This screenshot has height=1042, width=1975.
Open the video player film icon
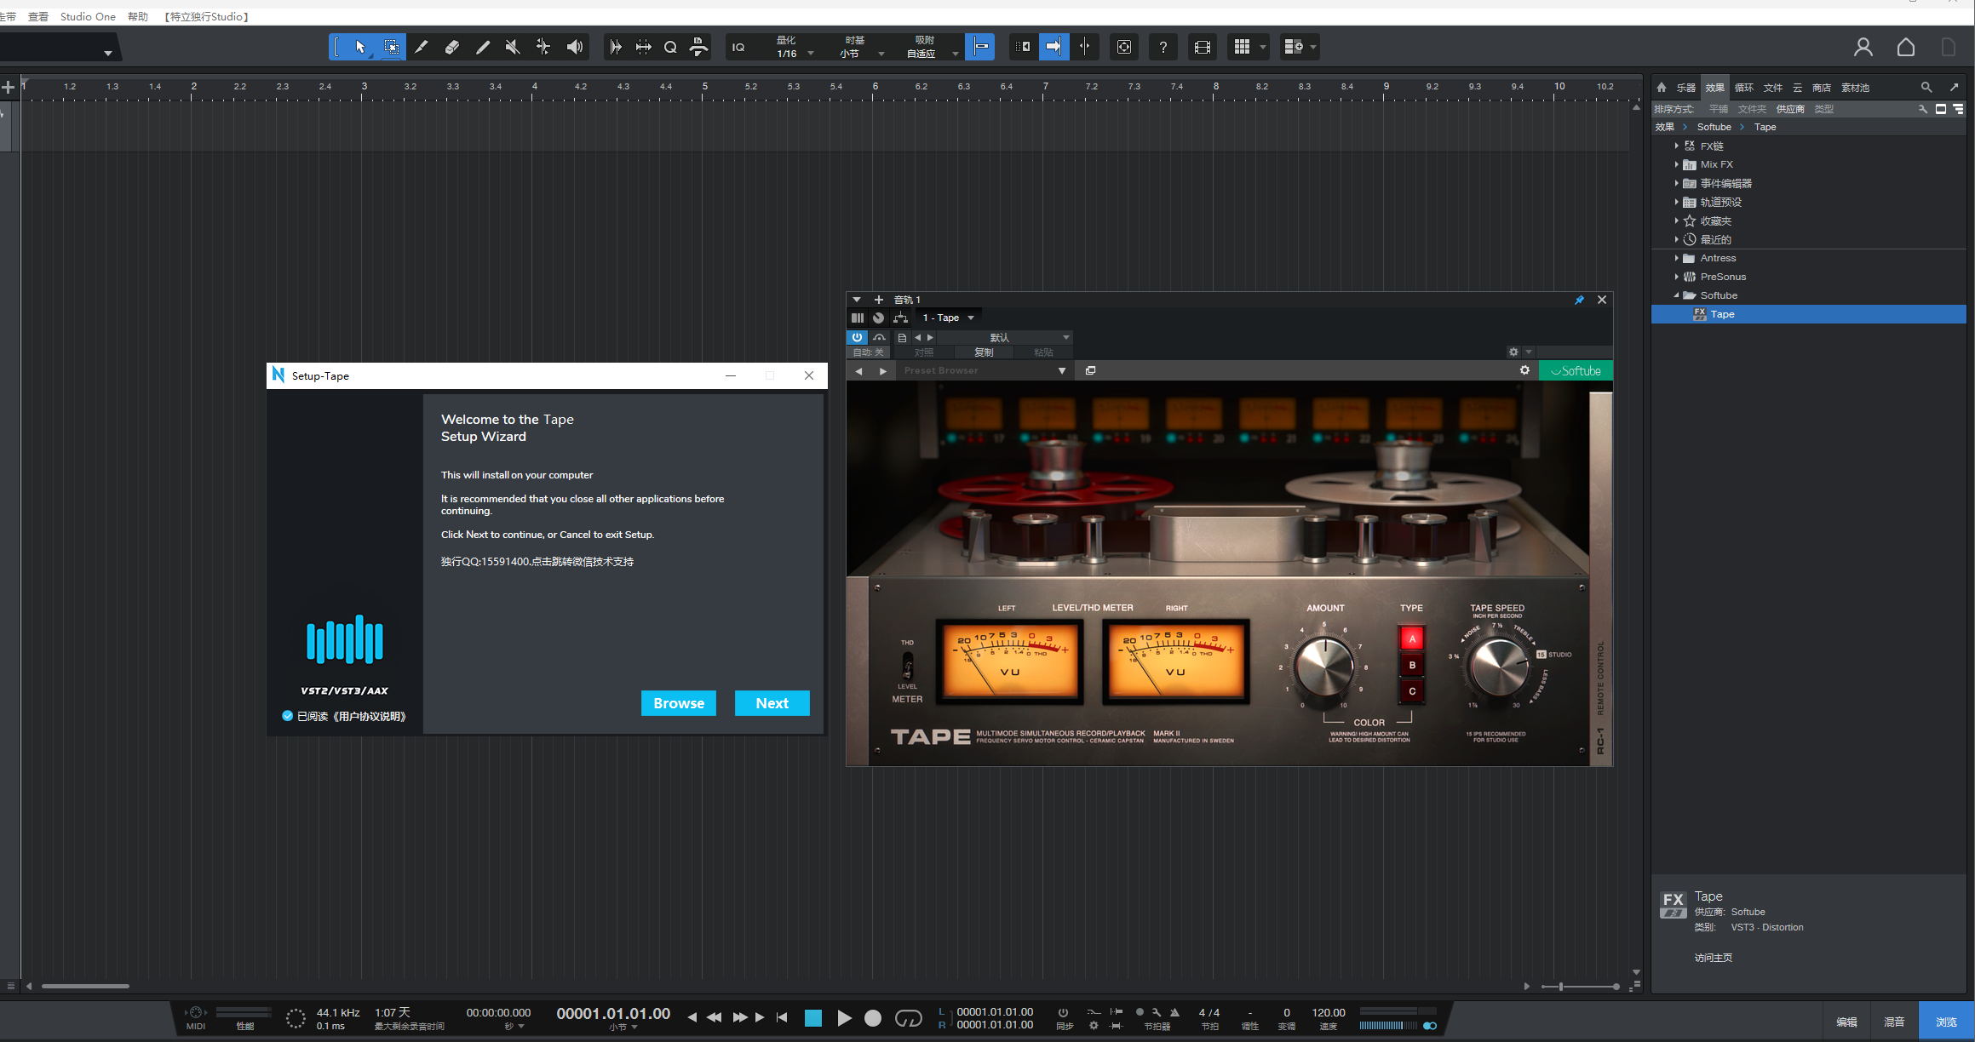tap(1202, 47)
